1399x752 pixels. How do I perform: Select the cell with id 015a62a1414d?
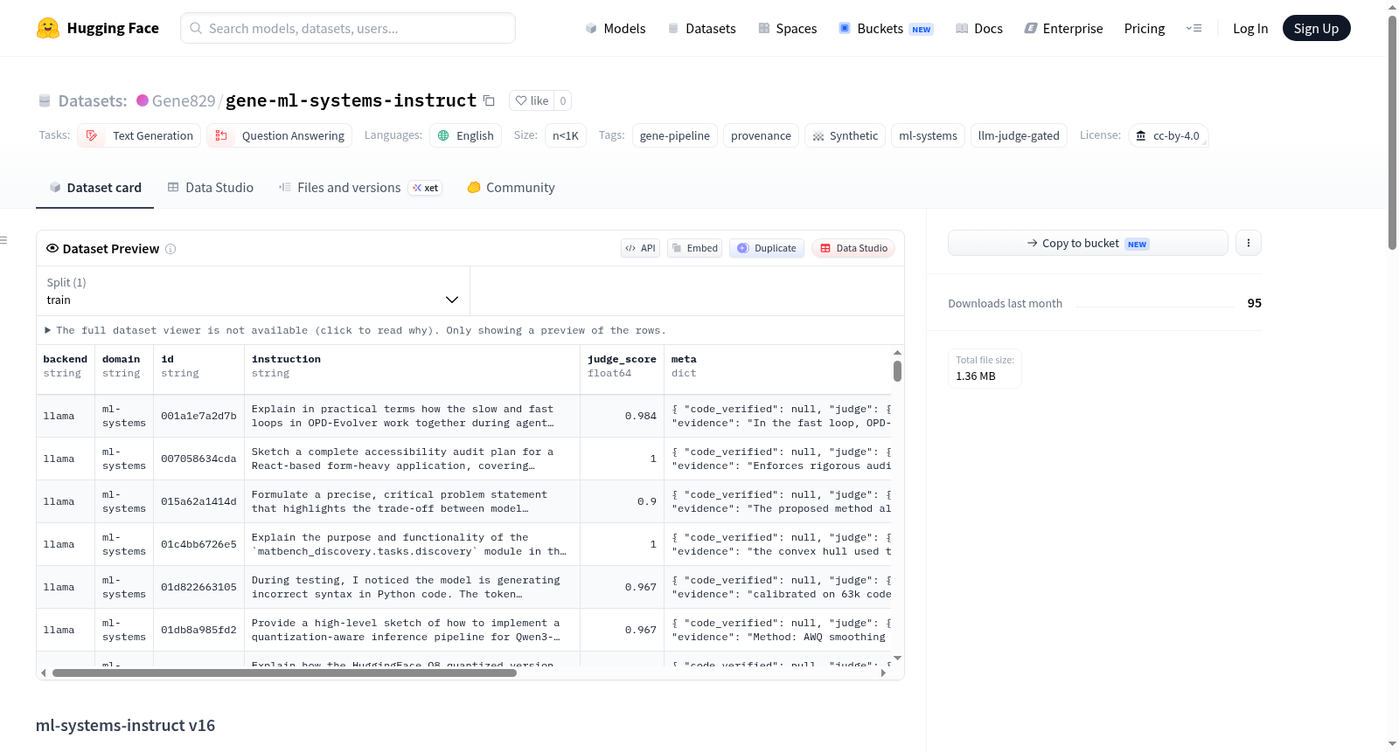pos(198,501)
